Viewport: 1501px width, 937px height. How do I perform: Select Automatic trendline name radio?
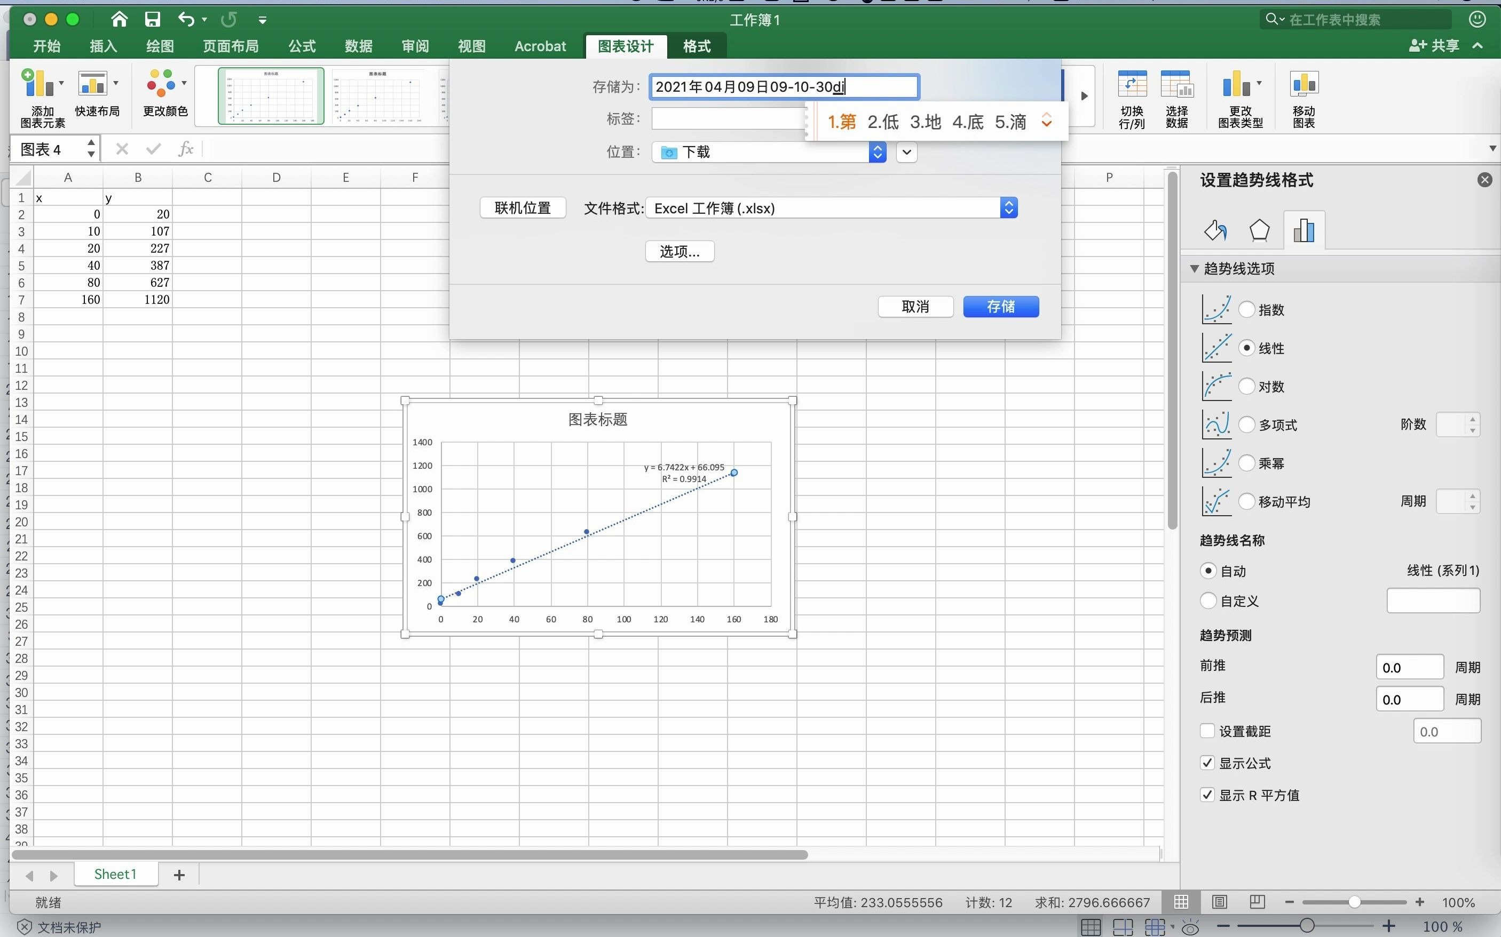pos(1207,571)
